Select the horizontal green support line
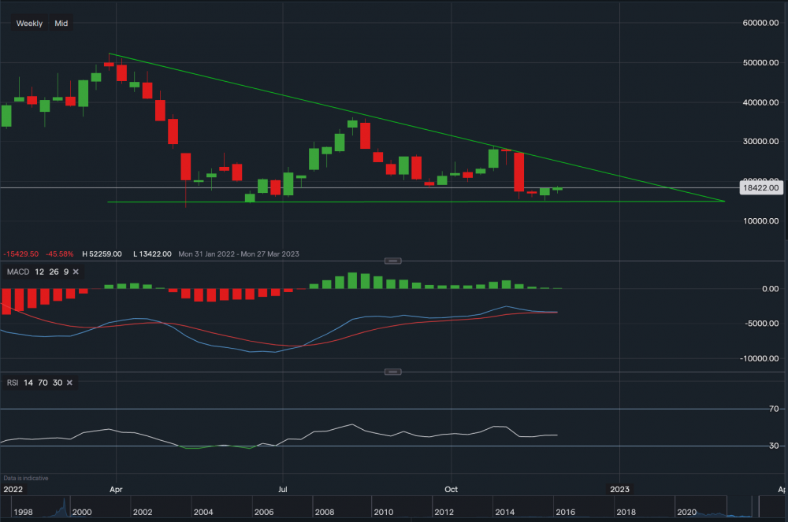Screen dimensions: 788x522 pos(394,202)
